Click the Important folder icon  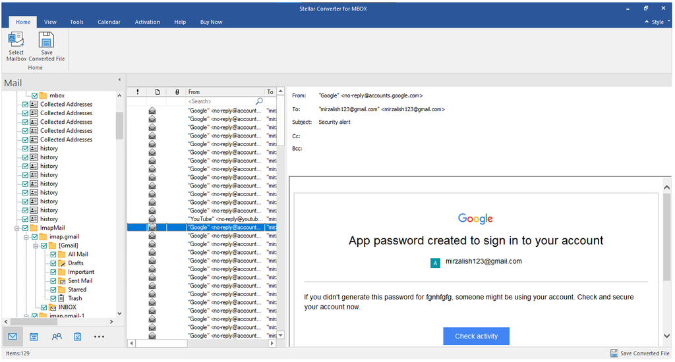click(61, 272)
